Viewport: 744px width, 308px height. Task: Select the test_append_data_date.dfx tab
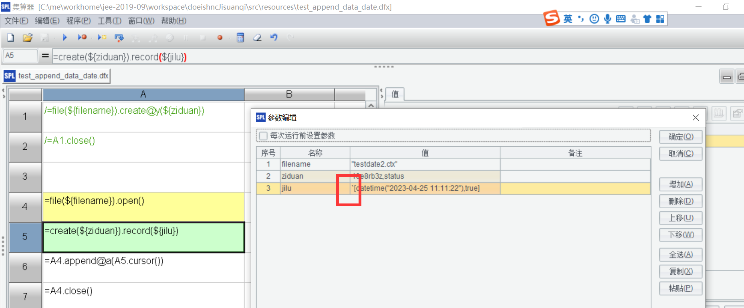[56, 76]
